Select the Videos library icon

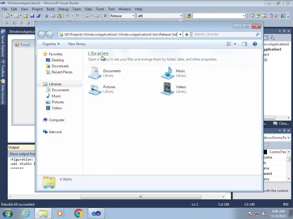pyautogui.click(x=168, y=89)
